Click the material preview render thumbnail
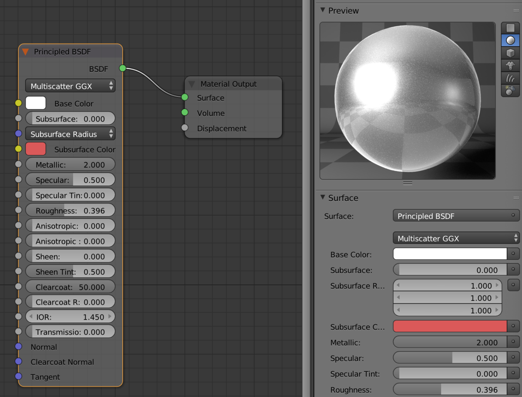Viewport: 522px width, 397px height. [408, 101]
